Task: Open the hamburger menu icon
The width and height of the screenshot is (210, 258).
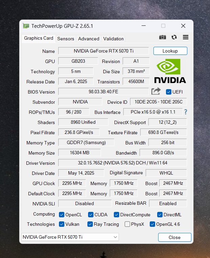Action: (x=185, y=37)
